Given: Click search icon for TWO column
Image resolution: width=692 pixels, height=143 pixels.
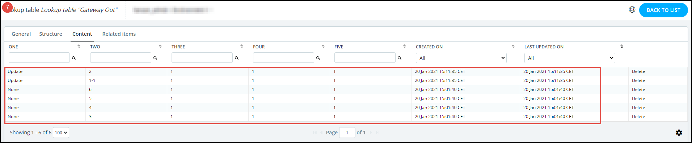Looking at the screenshot, I should click(x=155, y=58).
